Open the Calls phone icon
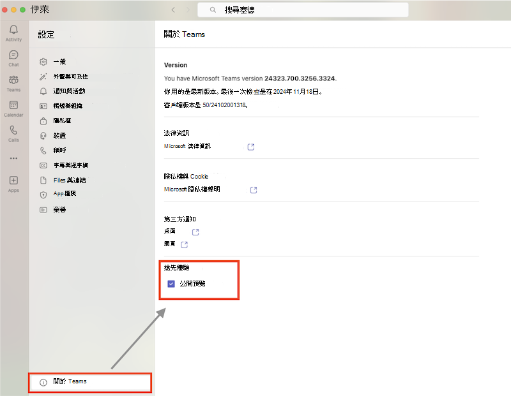The height and width of the screenshot is (398, 511). coord(13,130)
